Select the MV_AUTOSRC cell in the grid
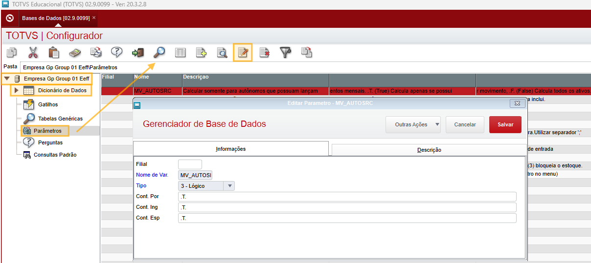The image size is (591, 263). 158,91
